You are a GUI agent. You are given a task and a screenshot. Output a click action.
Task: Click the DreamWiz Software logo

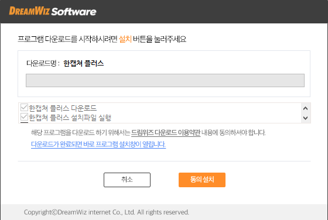pyautogui.click(x=53, y=11)
